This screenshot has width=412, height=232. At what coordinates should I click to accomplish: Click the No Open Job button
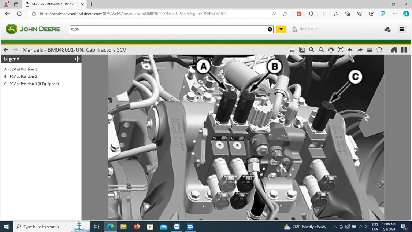[306, 29]
